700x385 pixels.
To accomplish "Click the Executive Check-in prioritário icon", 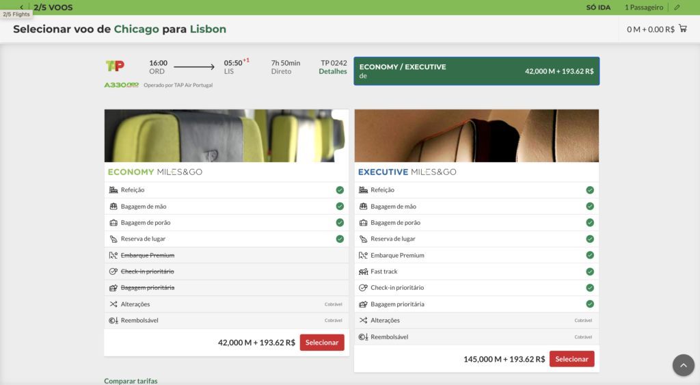I will (364, 288).
